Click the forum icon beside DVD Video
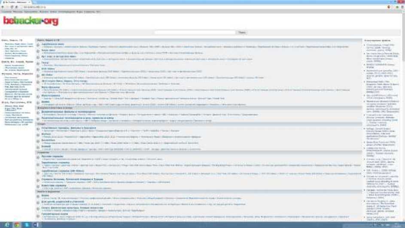Viewport: 405px width, 228px height. [38, 70]
